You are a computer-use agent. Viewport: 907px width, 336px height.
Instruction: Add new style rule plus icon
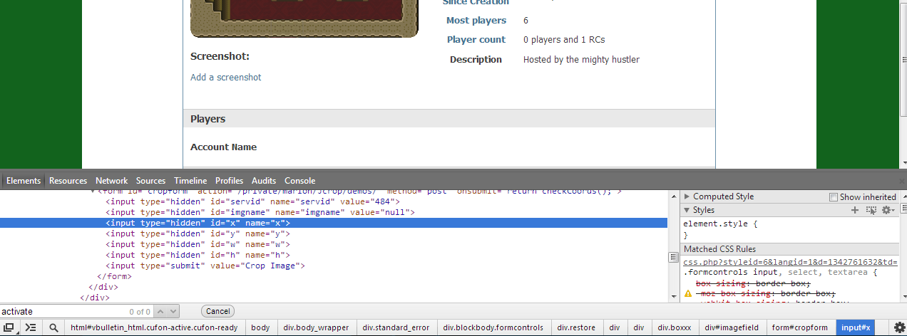[x=855, y=210]
